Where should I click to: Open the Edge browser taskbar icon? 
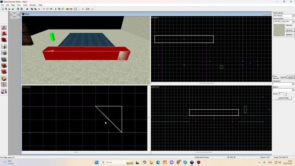(158, 162)
